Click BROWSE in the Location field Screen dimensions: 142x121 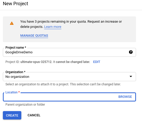125,97
